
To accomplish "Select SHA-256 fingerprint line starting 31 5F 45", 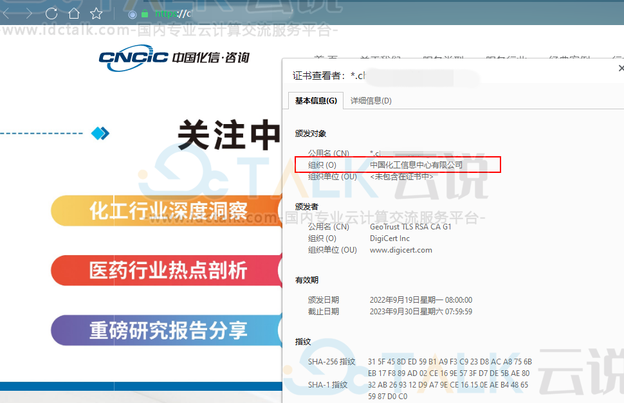I will [x=450, y=362].
